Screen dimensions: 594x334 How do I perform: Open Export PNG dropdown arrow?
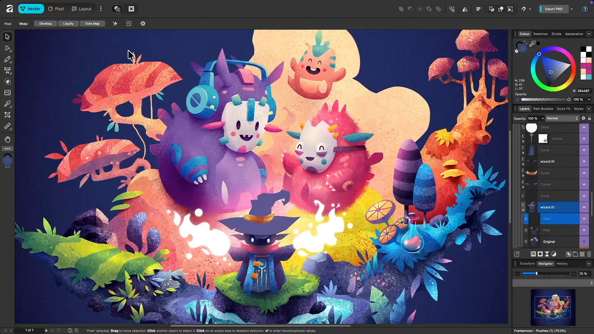pos(571,9)
